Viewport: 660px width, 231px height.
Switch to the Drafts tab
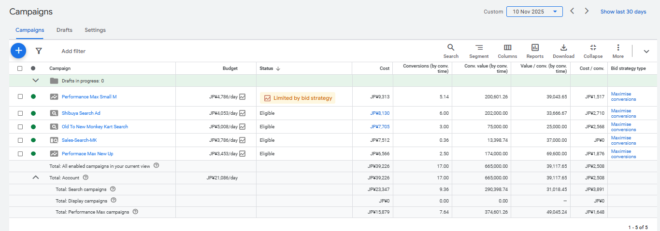(x=64, y=30)
